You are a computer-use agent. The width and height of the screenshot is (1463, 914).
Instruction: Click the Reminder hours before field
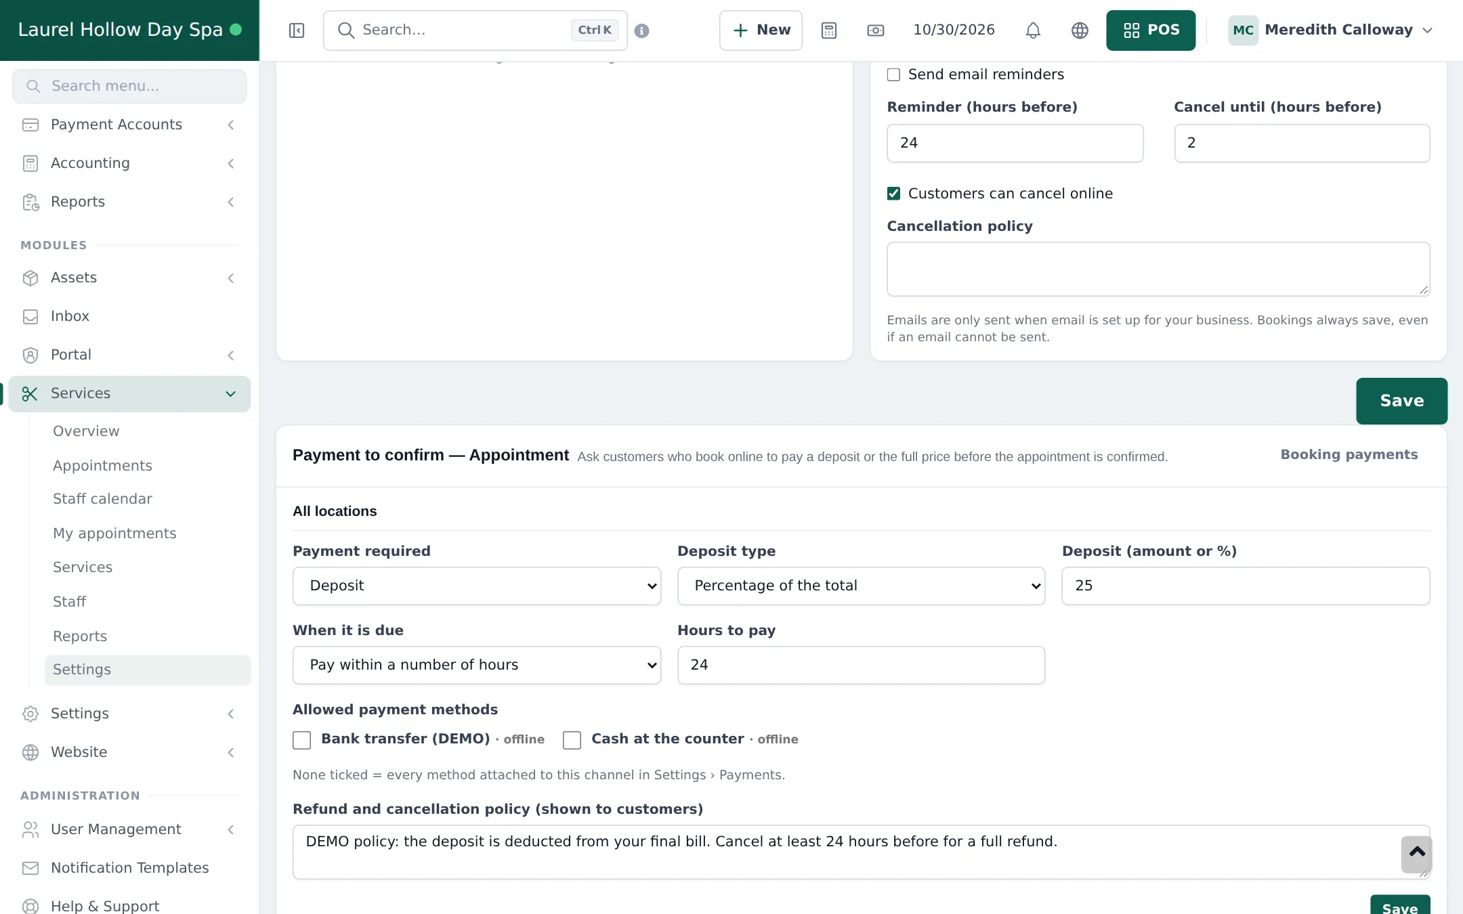click(1015, 143)
